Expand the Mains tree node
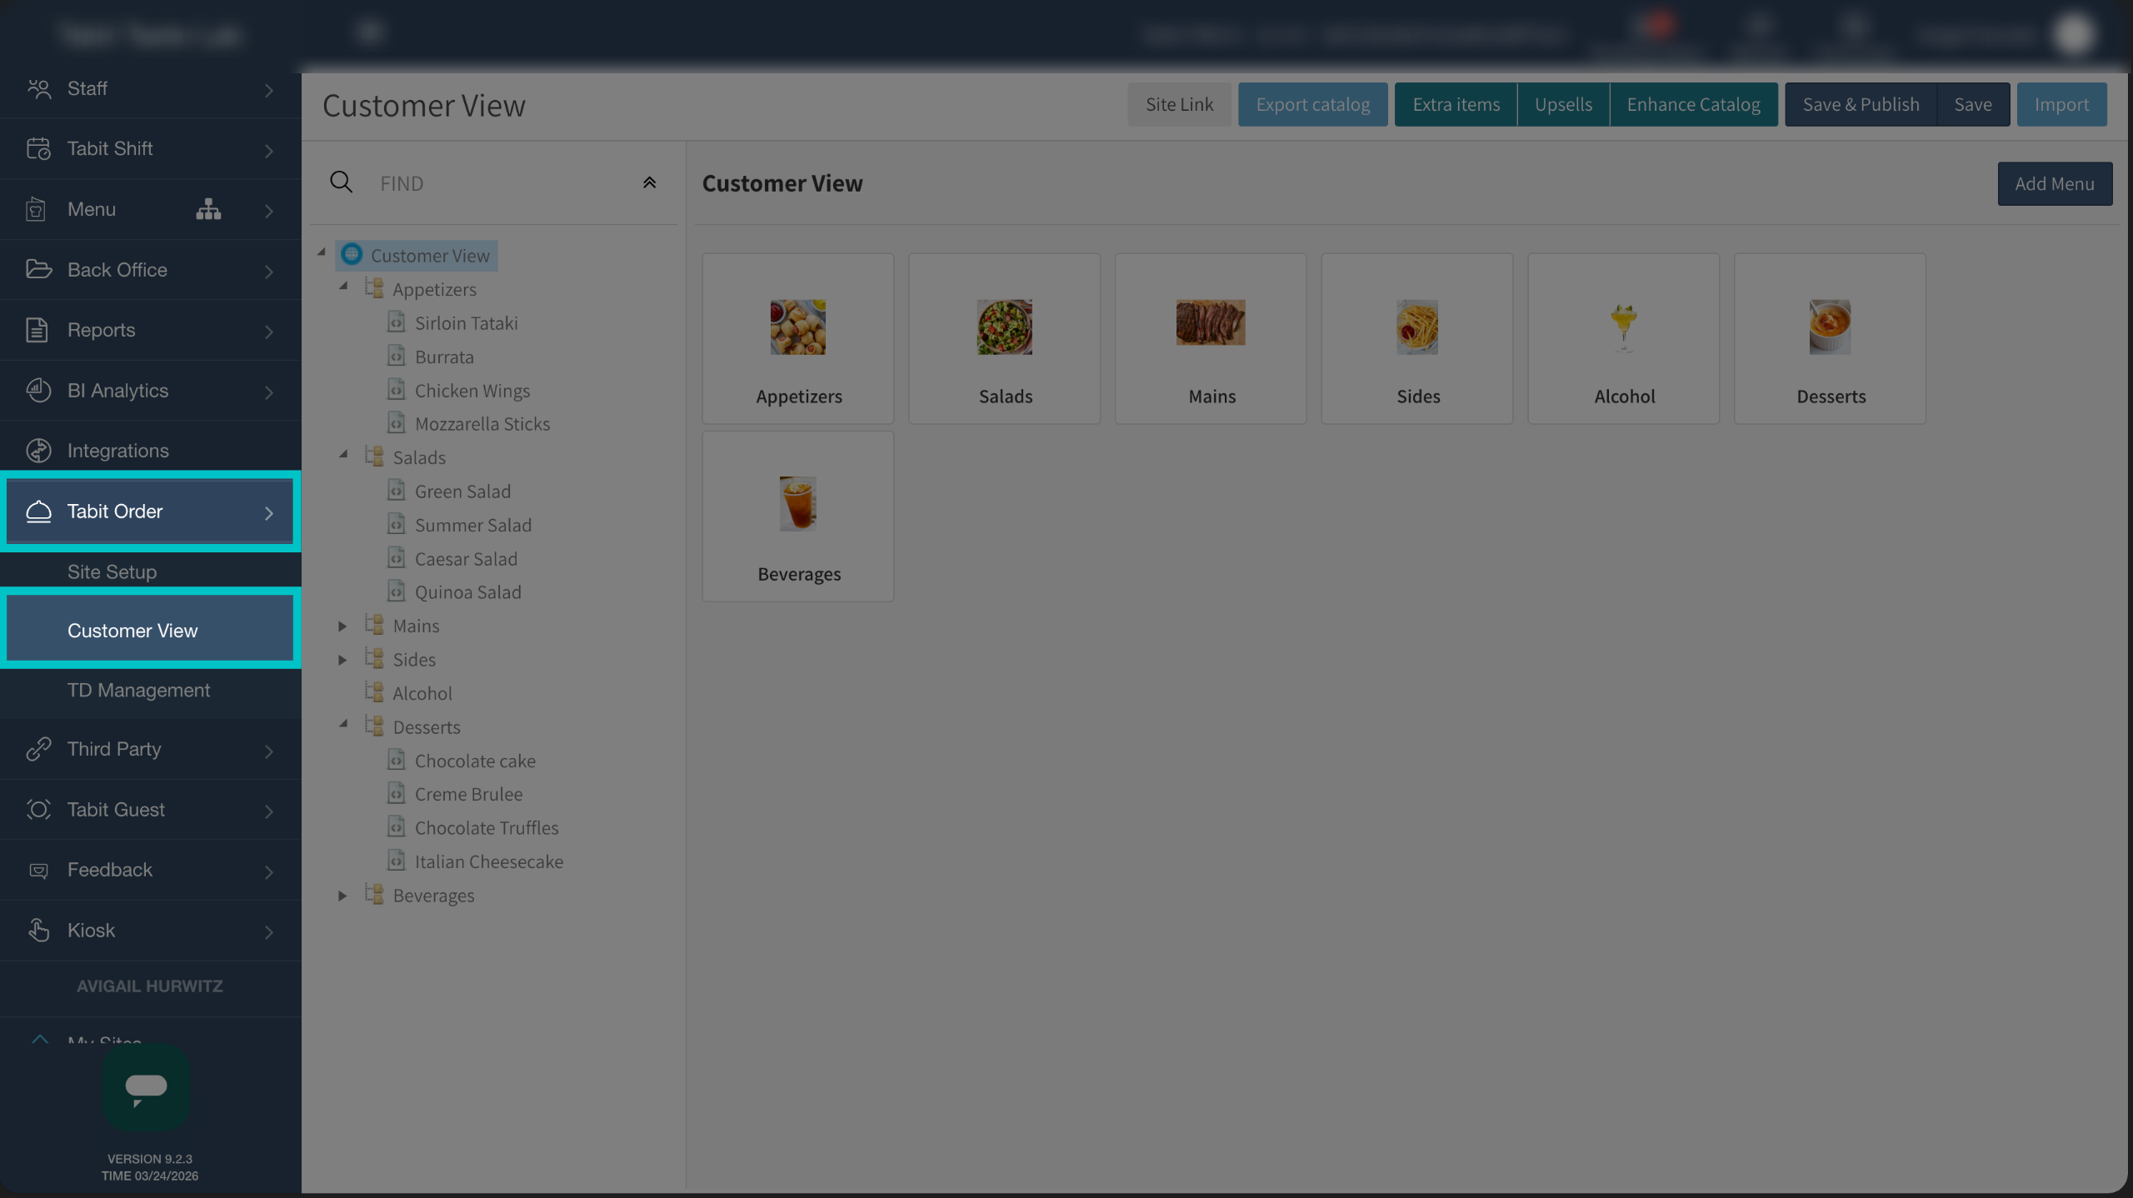This screenshot has width=2133, height=1198. pyautogui.click(x=342, y=626)
